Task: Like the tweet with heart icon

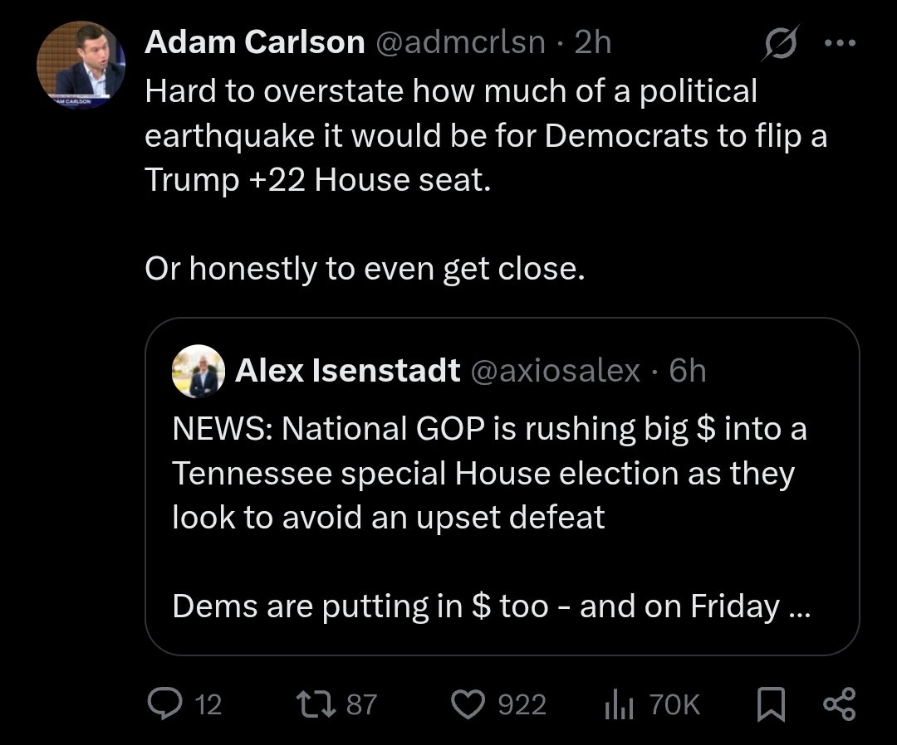Action: coord(470,704)
